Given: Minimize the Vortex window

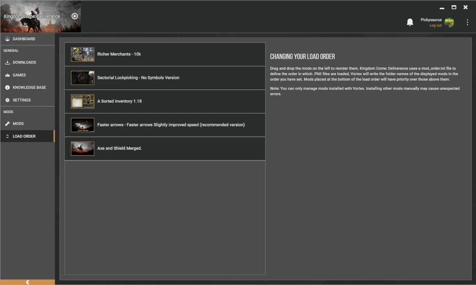Looking at the screenshot, I should [442, 8].
